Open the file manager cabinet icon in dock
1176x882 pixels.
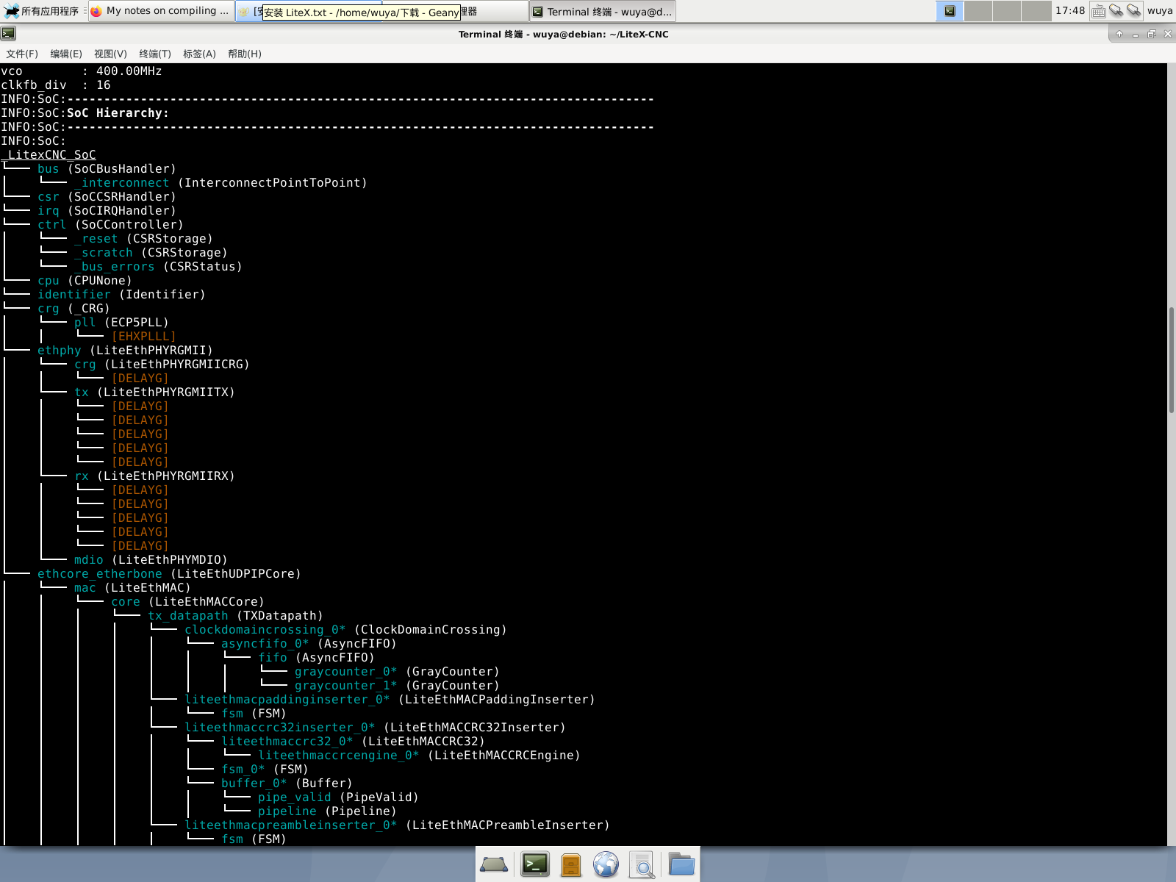[571, 865]
